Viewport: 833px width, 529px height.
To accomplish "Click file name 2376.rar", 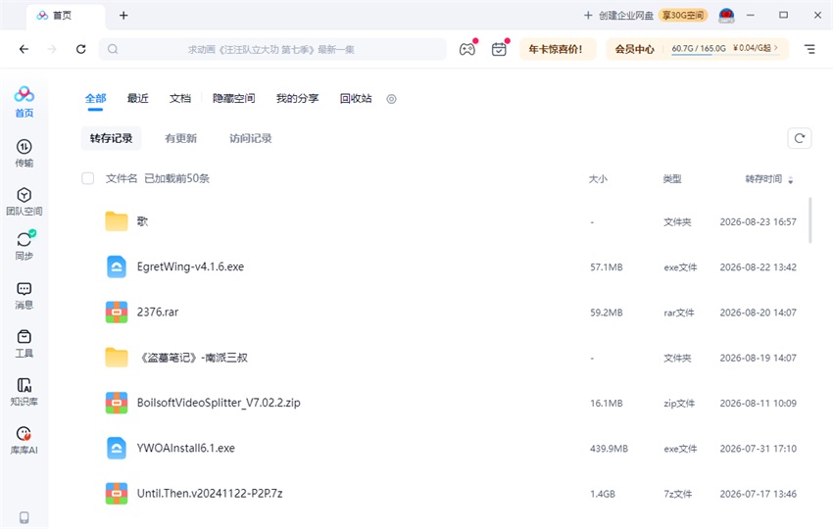I will tap(157, 313).
